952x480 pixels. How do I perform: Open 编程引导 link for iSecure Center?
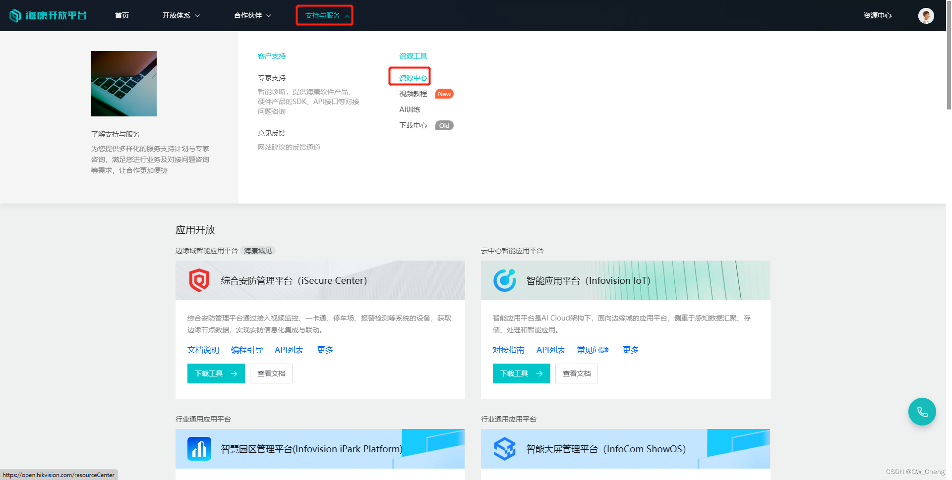point(247,350)
